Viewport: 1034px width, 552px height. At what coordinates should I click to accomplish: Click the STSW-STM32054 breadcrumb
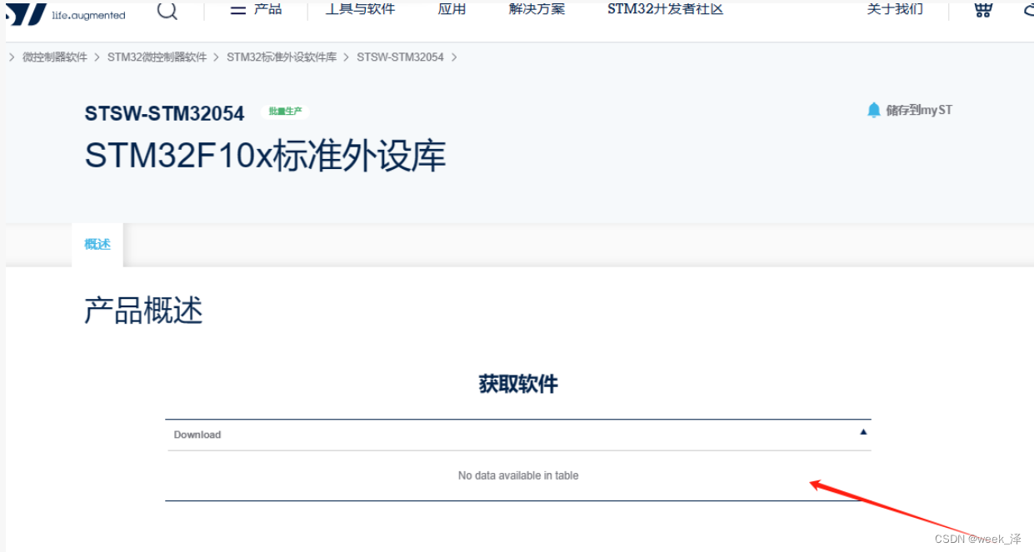[400, 57]
